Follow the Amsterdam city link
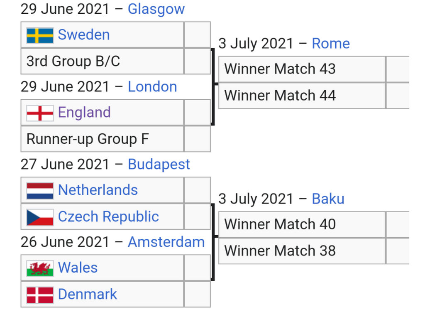This screenshot has height=322, width=425. (x=166, y=242)
